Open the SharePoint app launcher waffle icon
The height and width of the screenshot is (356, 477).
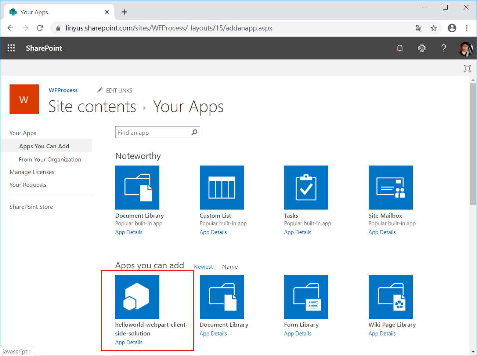point(11,48)
